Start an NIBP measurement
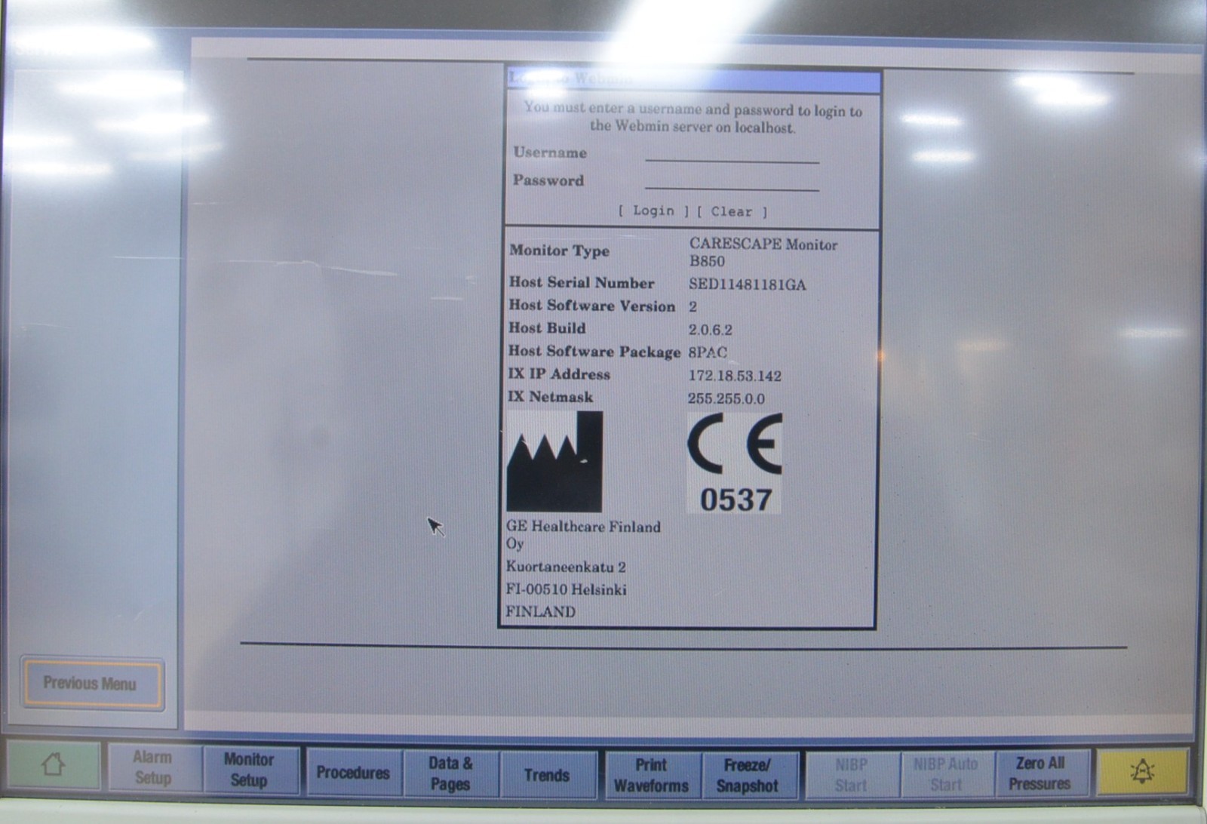Screen dimensions: 1207x824 tap(851, 775)
